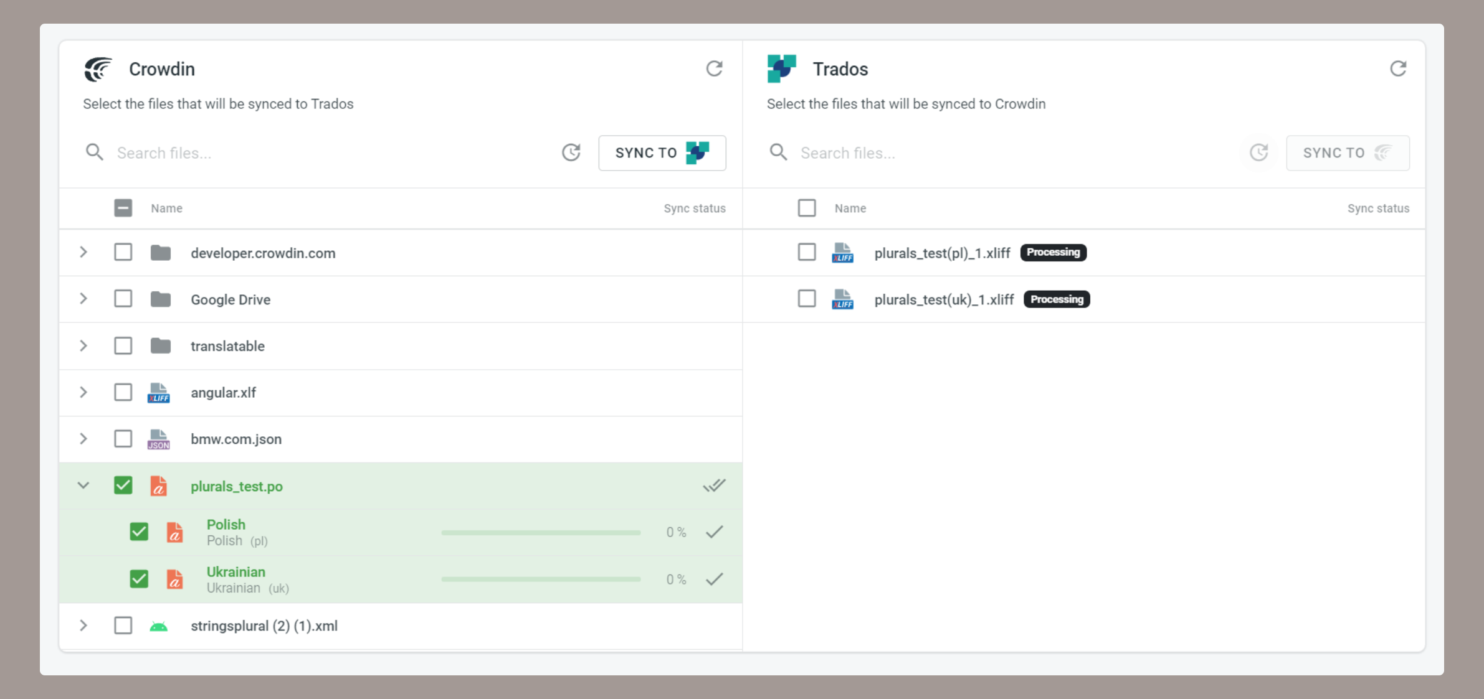The width and height of the screenshot is (1484, 699).
Task: Click the Crowdin search magnifier icon
Action: pos(95,152)
